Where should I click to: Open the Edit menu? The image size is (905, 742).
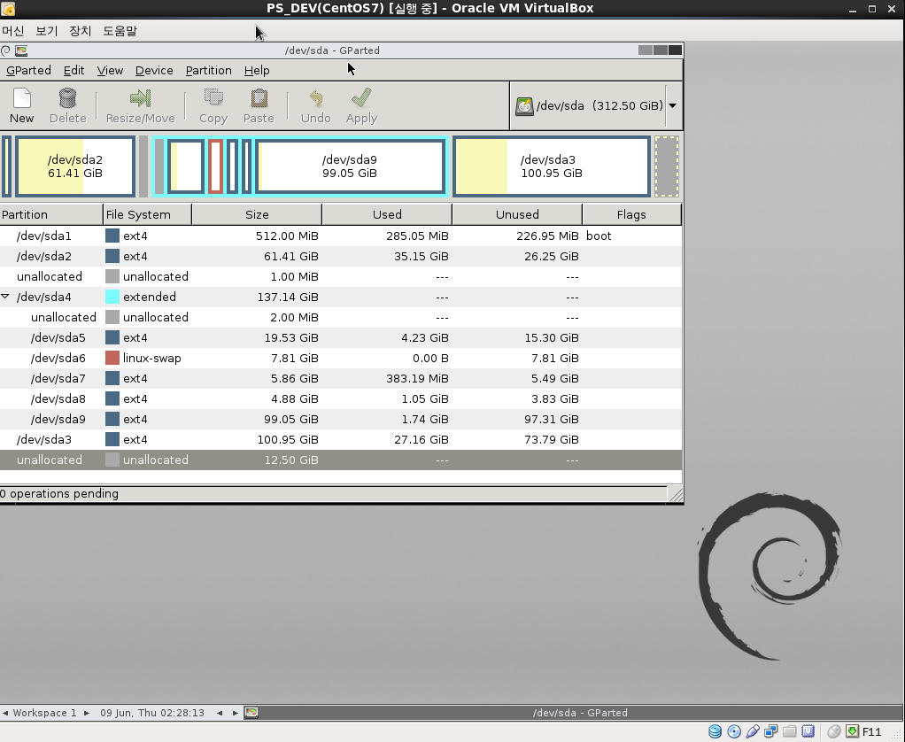pos(73,70)
